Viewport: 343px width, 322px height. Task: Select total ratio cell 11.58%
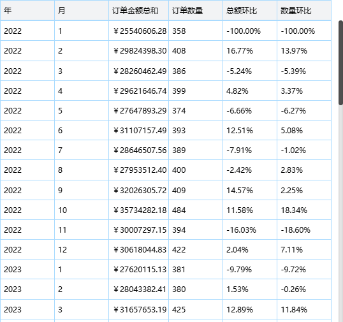point(250,210)
